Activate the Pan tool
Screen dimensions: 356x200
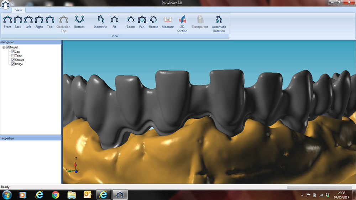coord(142,22)
